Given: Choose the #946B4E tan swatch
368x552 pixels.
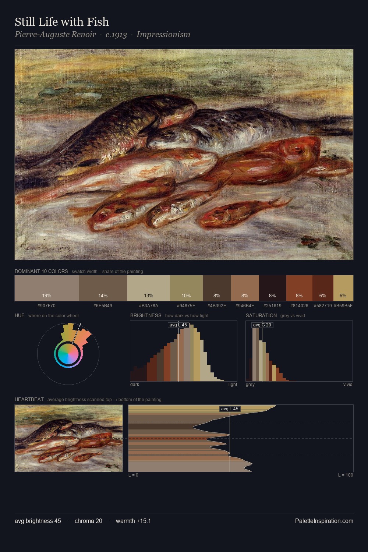Looking at the screenshot, I should point(245,288).
